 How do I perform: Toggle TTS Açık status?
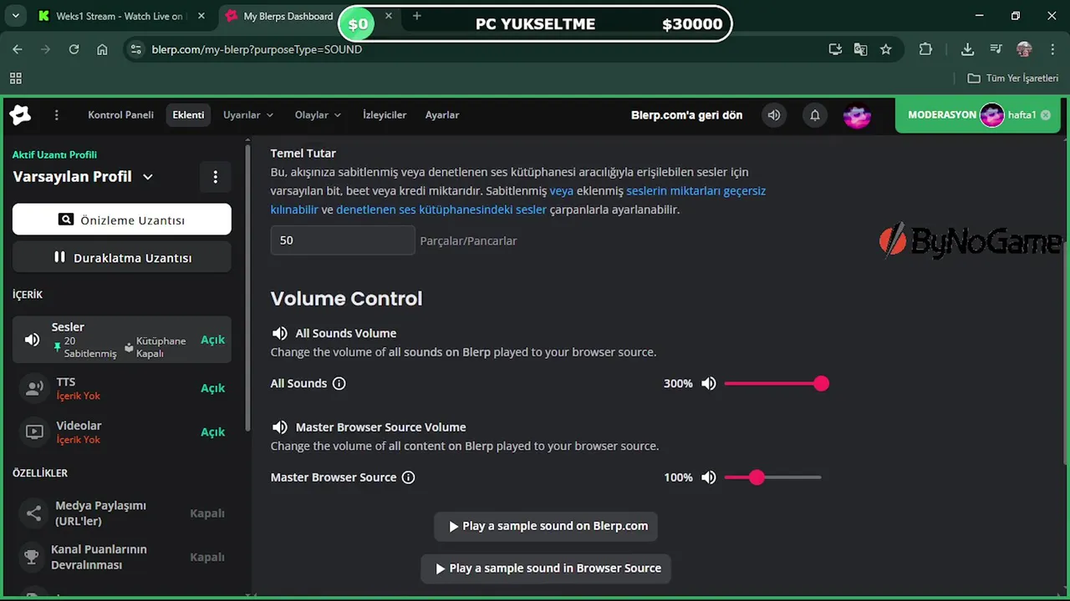point(212,388)
